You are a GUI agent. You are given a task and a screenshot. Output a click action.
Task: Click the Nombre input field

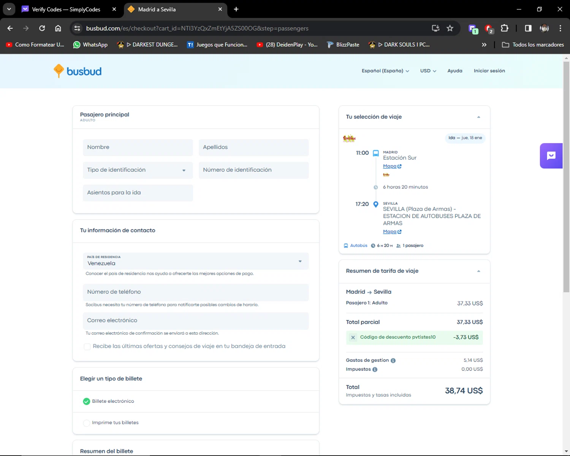(138, 147)
